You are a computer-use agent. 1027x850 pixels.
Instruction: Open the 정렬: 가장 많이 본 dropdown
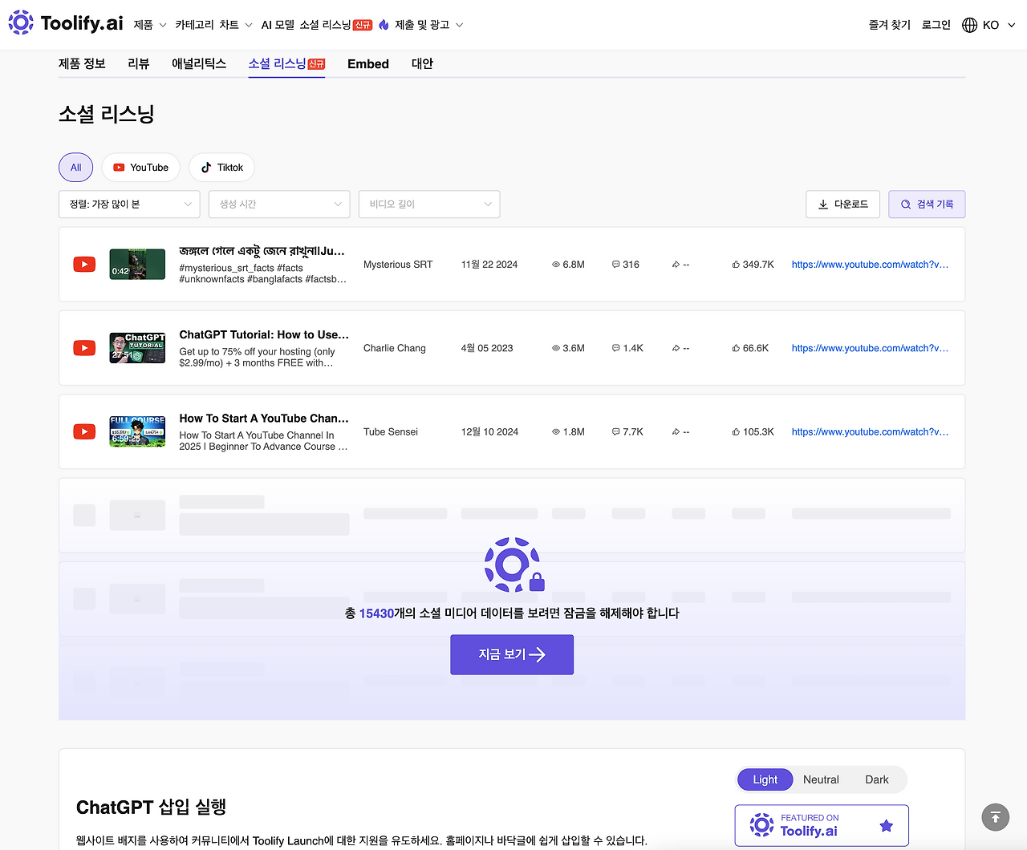128,204
